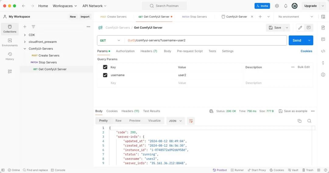Switch to response Test Results tab

(151, 111)
